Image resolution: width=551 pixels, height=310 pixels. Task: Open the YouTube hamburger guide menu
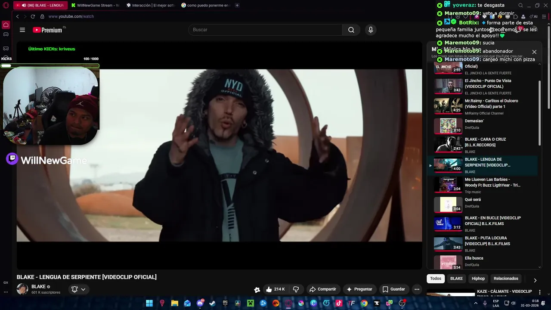(x=22, y=30)
